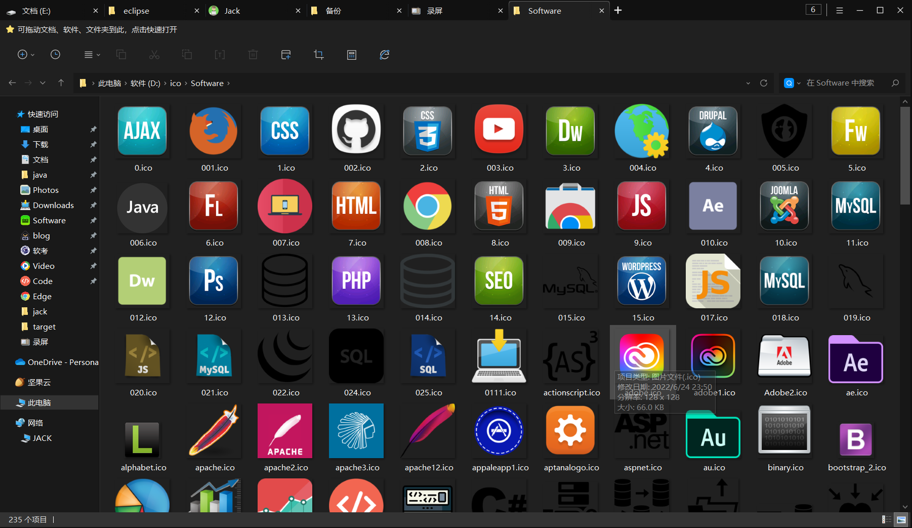Click the crop toolbar icon
912x528 pixels.
(319, 55)
